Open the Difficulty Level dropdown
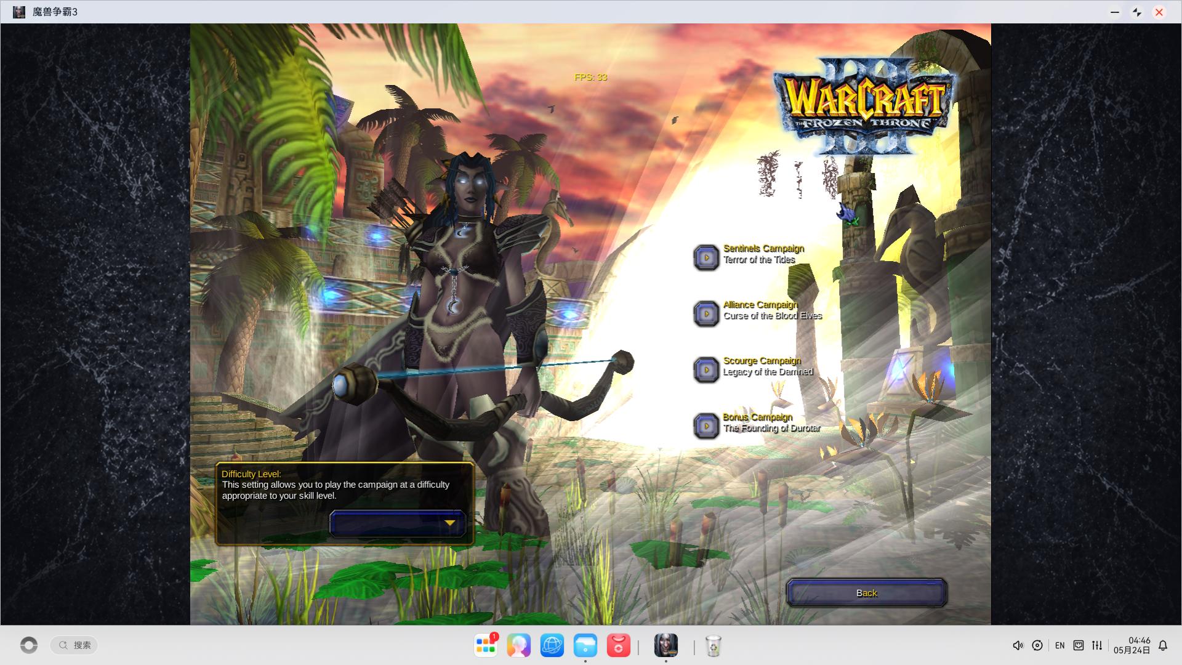 click(398, 523)
